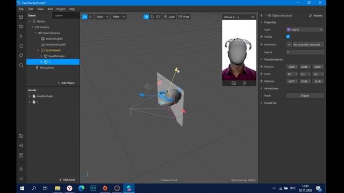Open Microsoft Edge from the taskbar

[x=81, y=188]
